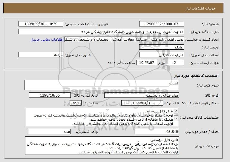
Task: Click the remaining time field 19:53:07
Action: click(x=147, y=63)
